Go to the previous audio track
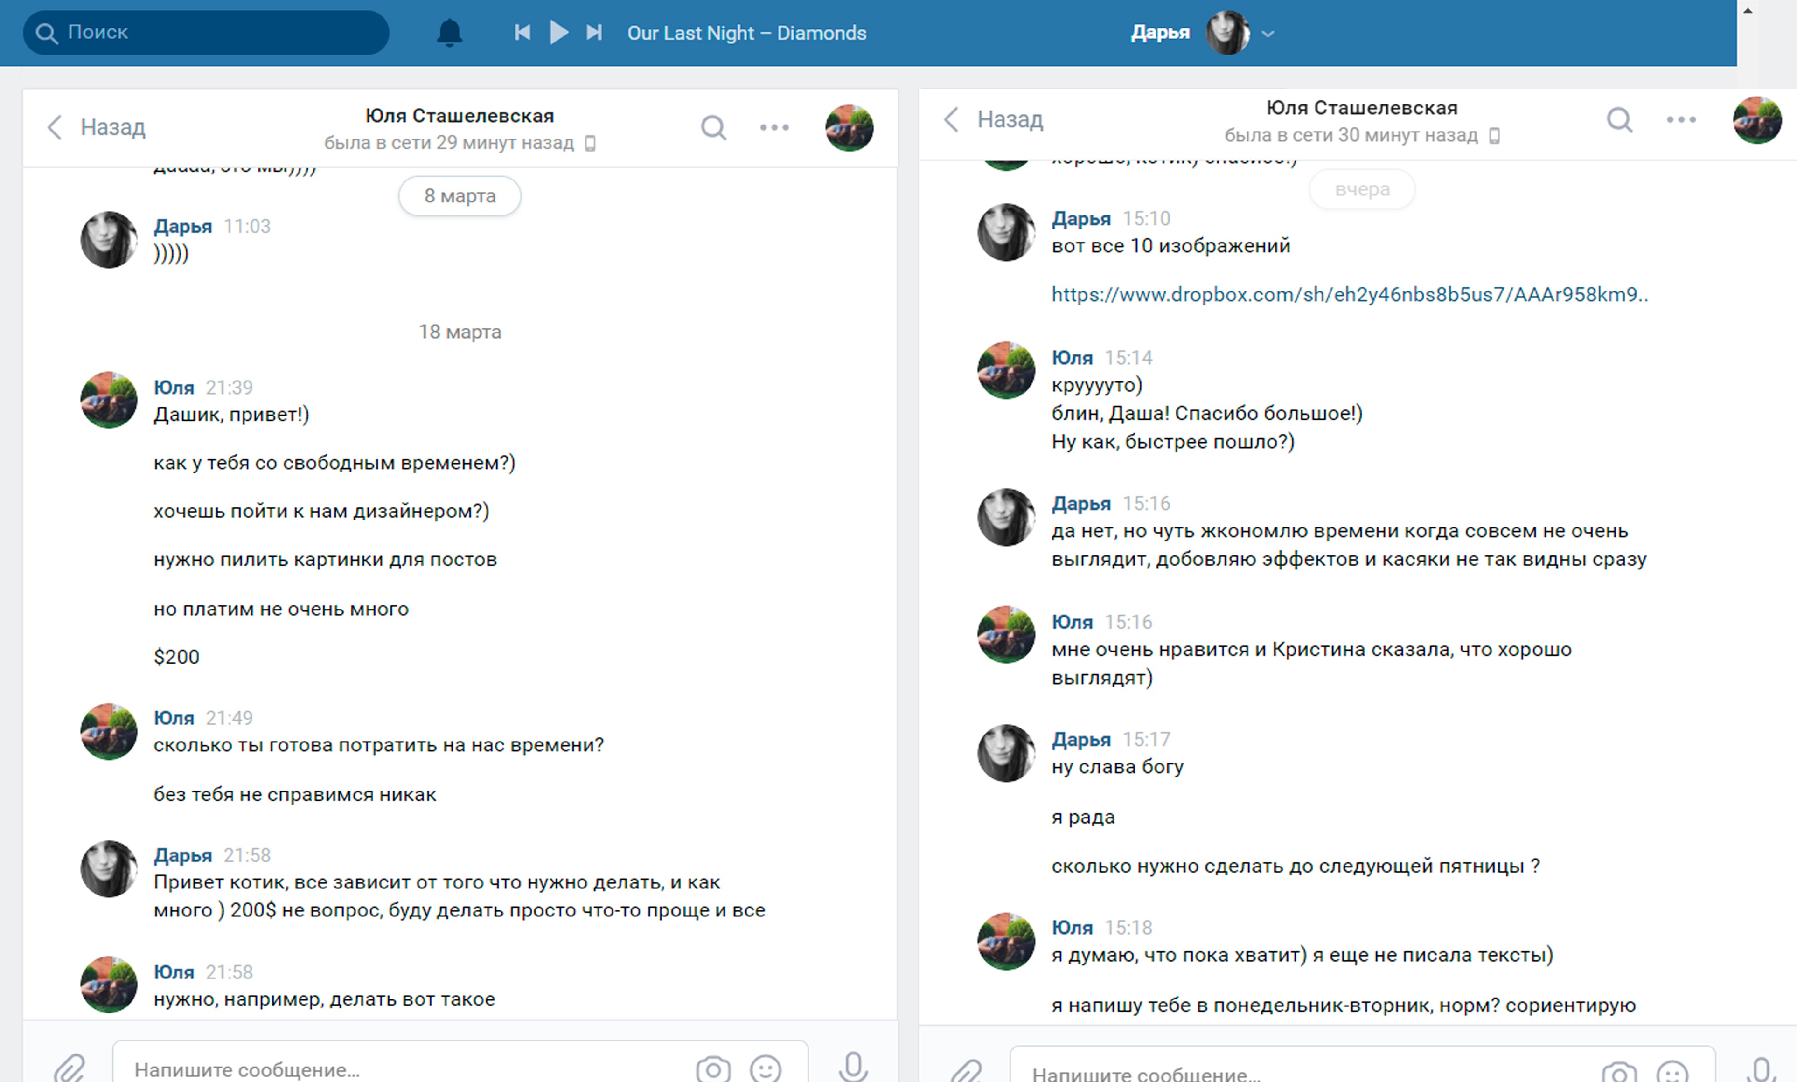Viewport: 1797px width, 1082px height. (x=522, y=32)
